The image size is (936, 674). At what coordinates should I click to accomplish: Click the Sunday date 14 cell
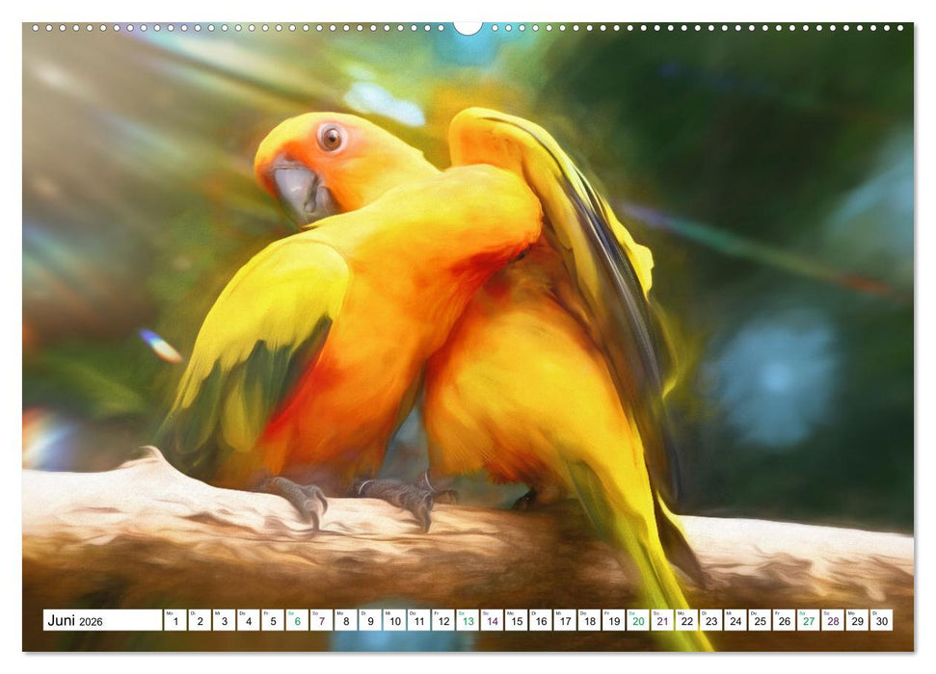click(490, 619)
